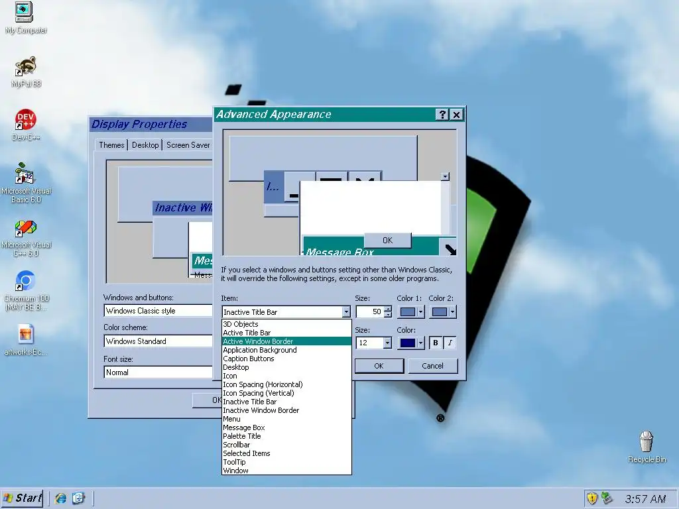The image size is (679, 509).
Task: Click the taskbar clock showing 3:57 AM
Action: [x=645, y=499]
